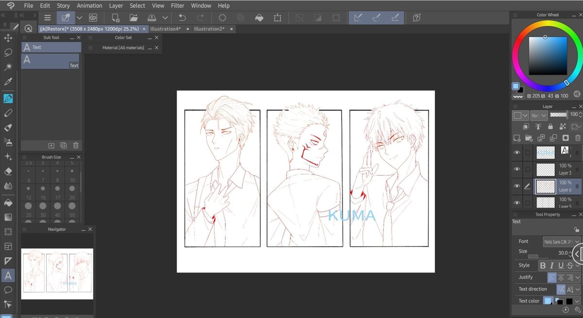The height and width of the screenshot is (318, 583).
Task: Create a new raster layer
Action: (517, 138)
